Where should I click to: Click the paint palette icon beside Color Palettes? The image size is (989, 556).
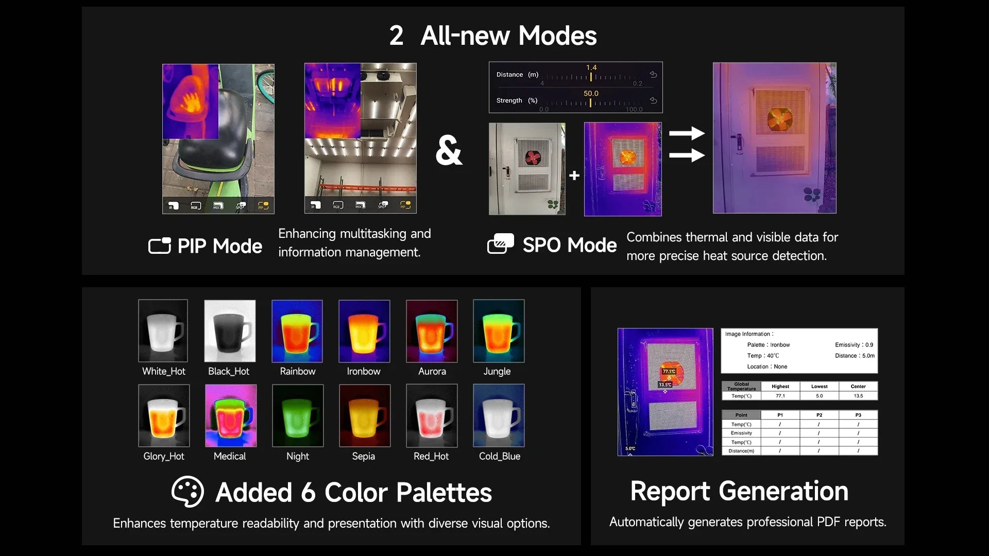pos(187,492)
